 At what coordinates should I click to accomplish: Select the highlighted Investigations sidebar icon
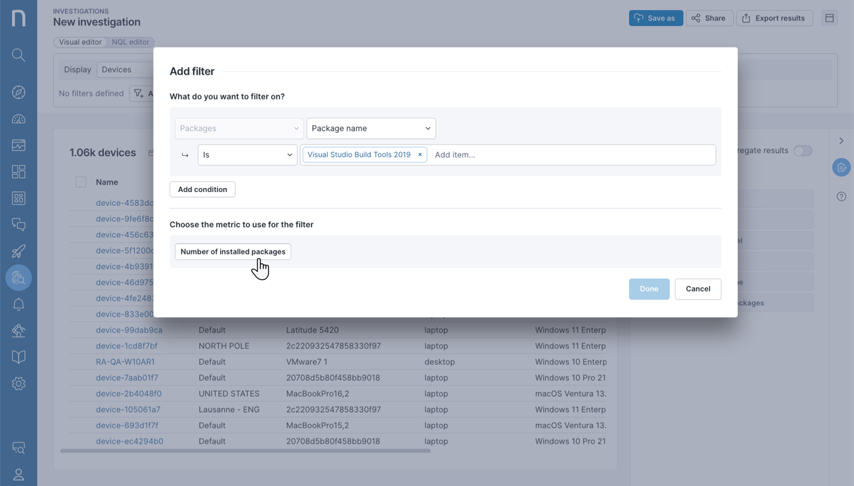click(x=18, y=278)
